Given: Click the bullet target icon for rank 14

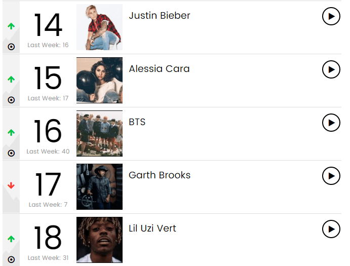Looking at the screenshot, I should 11,47.
